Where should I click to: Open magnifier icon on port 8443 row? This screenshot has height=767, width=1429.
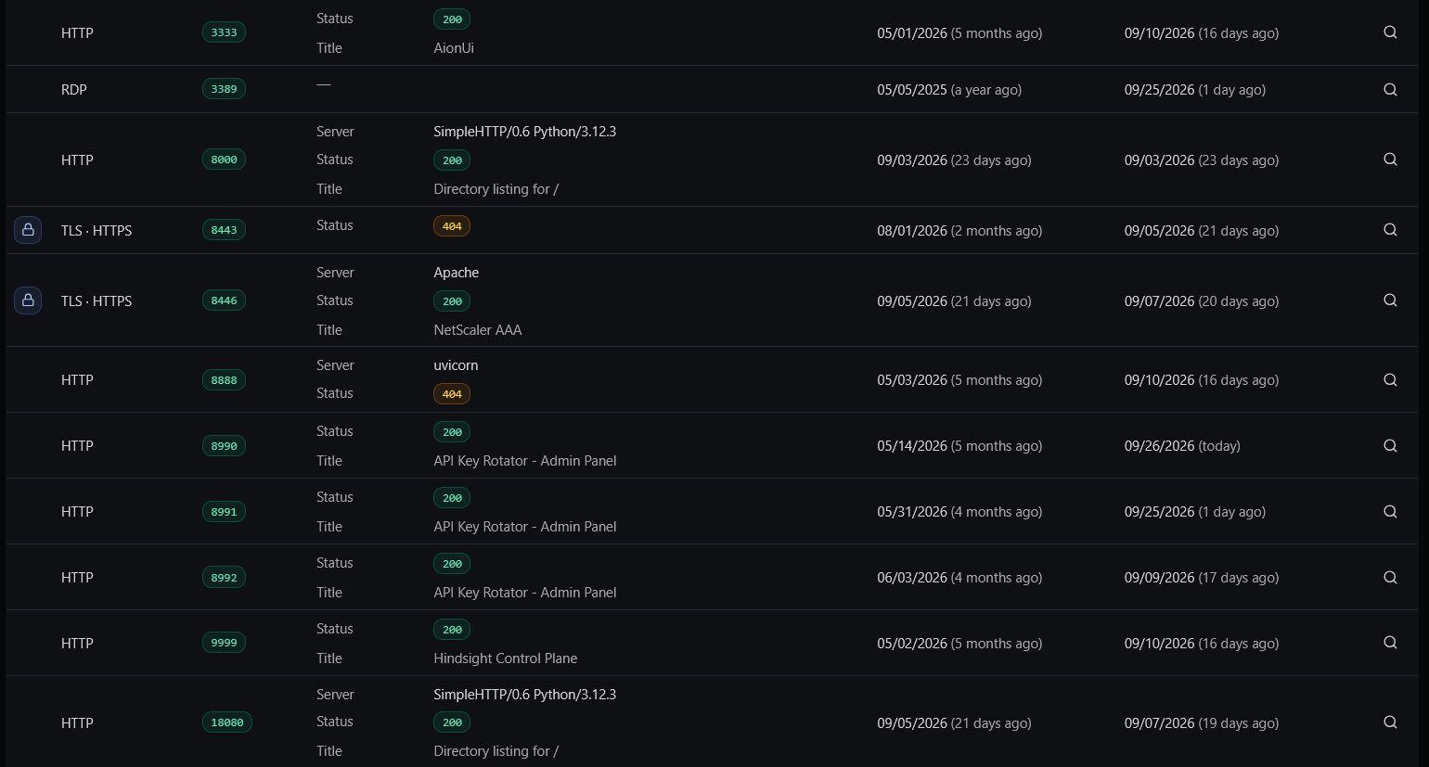(x=1390, y=230)
